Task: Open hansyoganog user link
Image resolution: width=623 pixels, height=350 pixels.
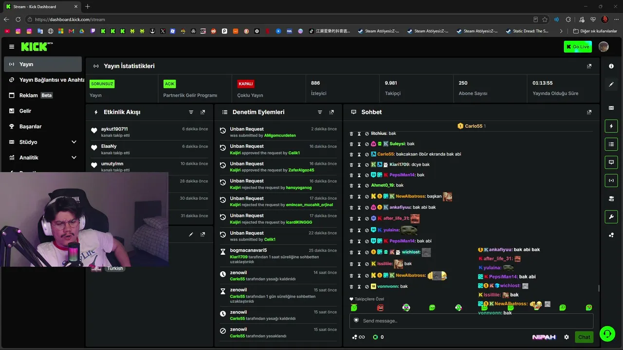Action: 299,188
